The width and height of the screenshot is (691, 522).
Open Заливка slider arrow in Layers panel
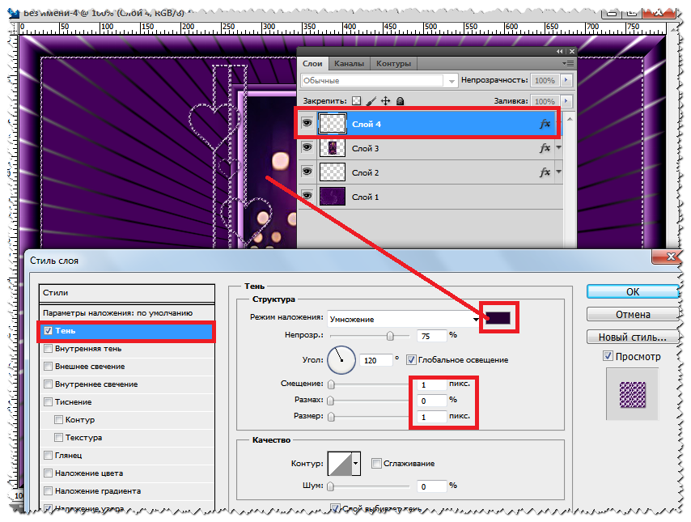tap(566, 101)
